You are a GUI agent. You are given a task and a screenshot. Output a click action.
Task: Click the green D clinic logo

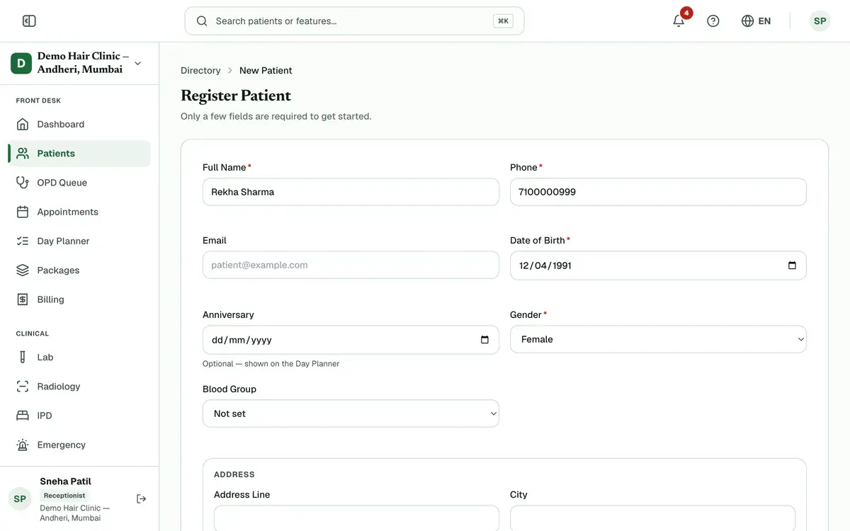21,63
